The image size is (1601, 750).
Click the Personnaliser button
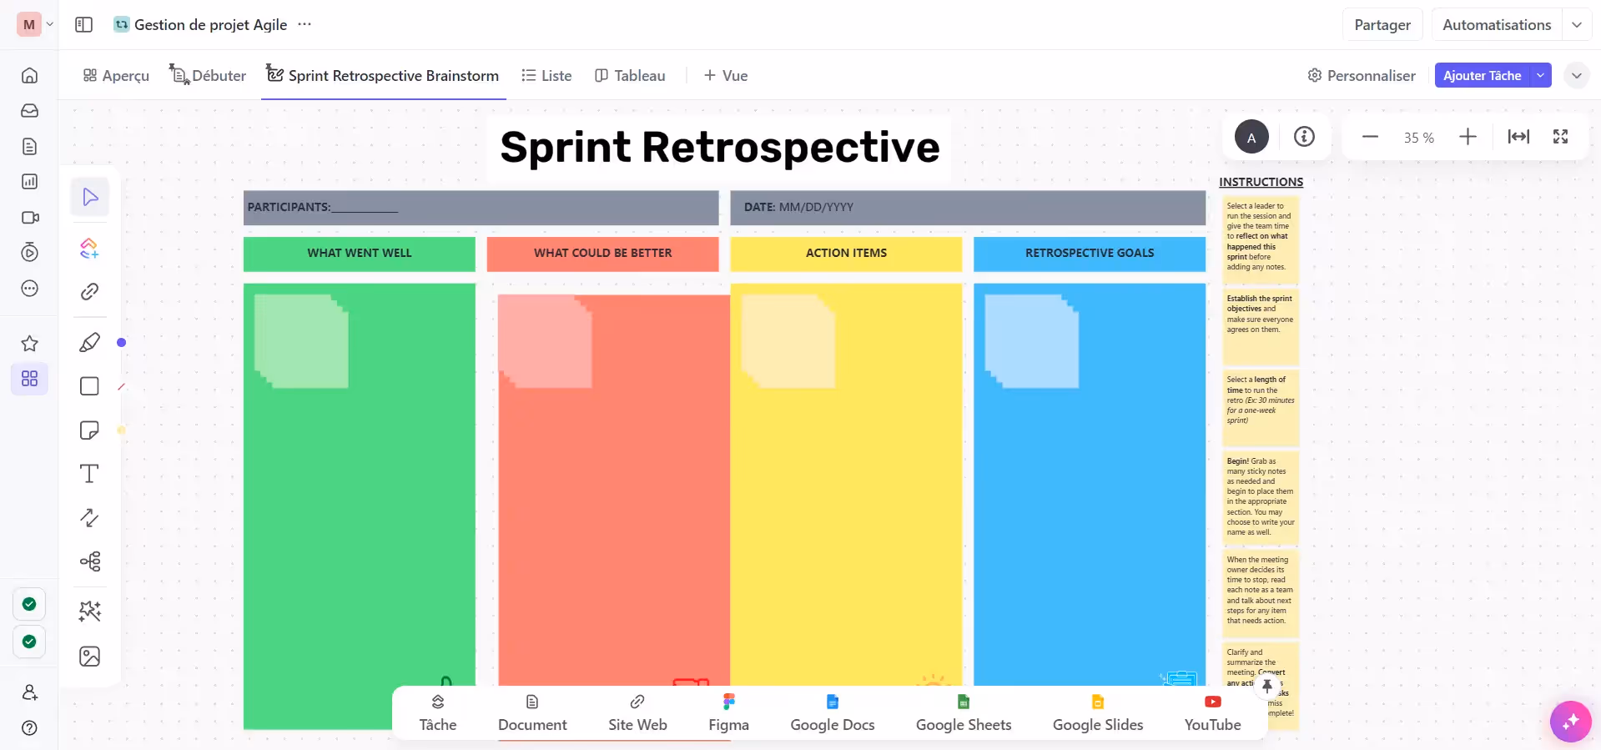point(1362,76)
